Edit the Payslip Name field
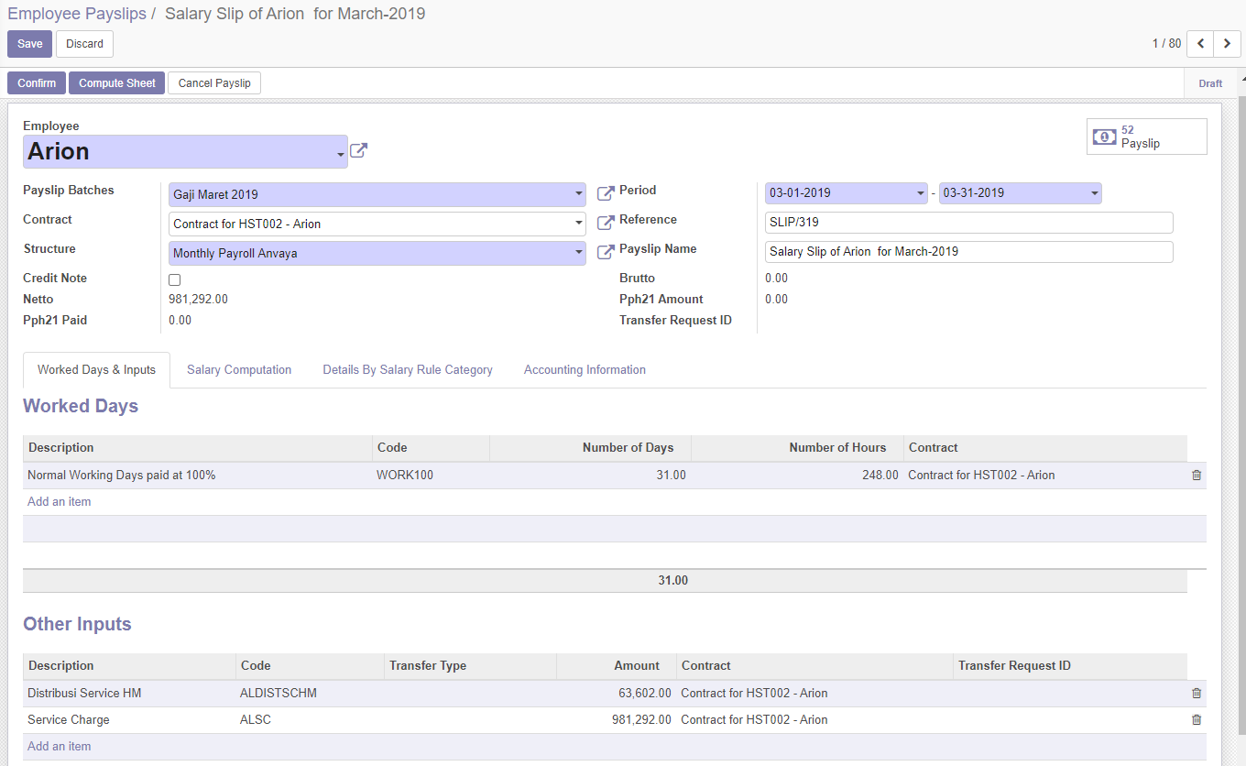1246x766 pixels. pos(969,252)
